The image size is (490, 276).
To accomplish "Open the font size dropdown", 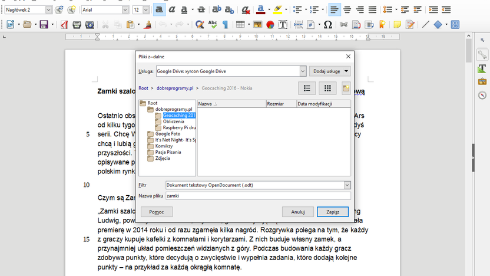I will [145, 9].
